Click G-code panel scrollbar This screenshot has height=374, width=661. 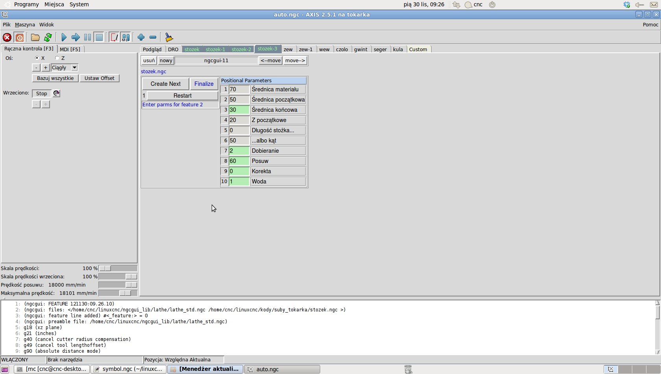[657, 328]
